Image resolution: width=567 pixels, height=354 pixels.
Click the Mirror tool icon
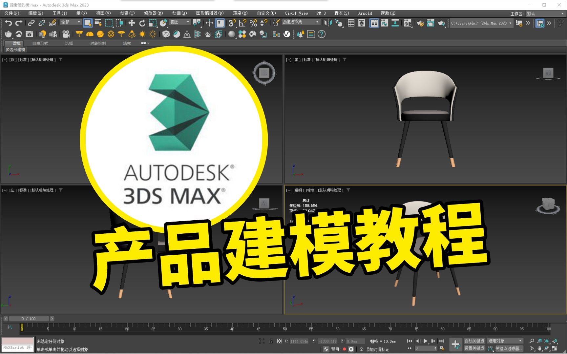[x=328, y=23]
